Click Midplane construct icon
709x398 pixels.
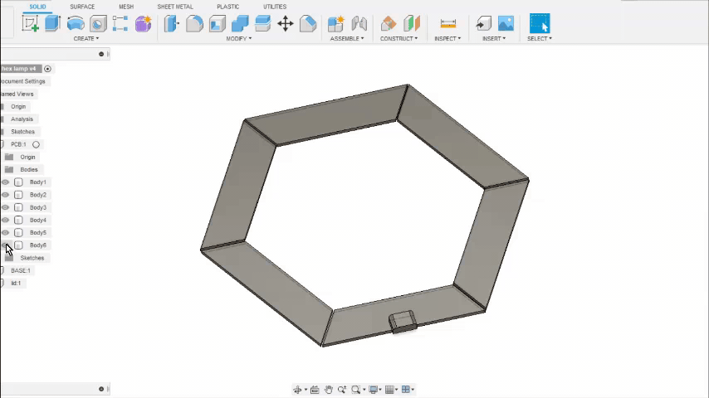(412, 23)
